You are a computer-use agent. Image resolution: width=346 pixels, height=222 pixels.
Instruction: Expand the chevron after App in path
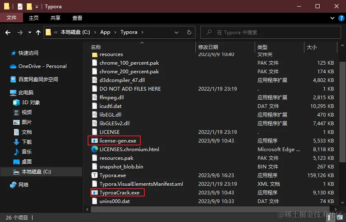(115, 32)
